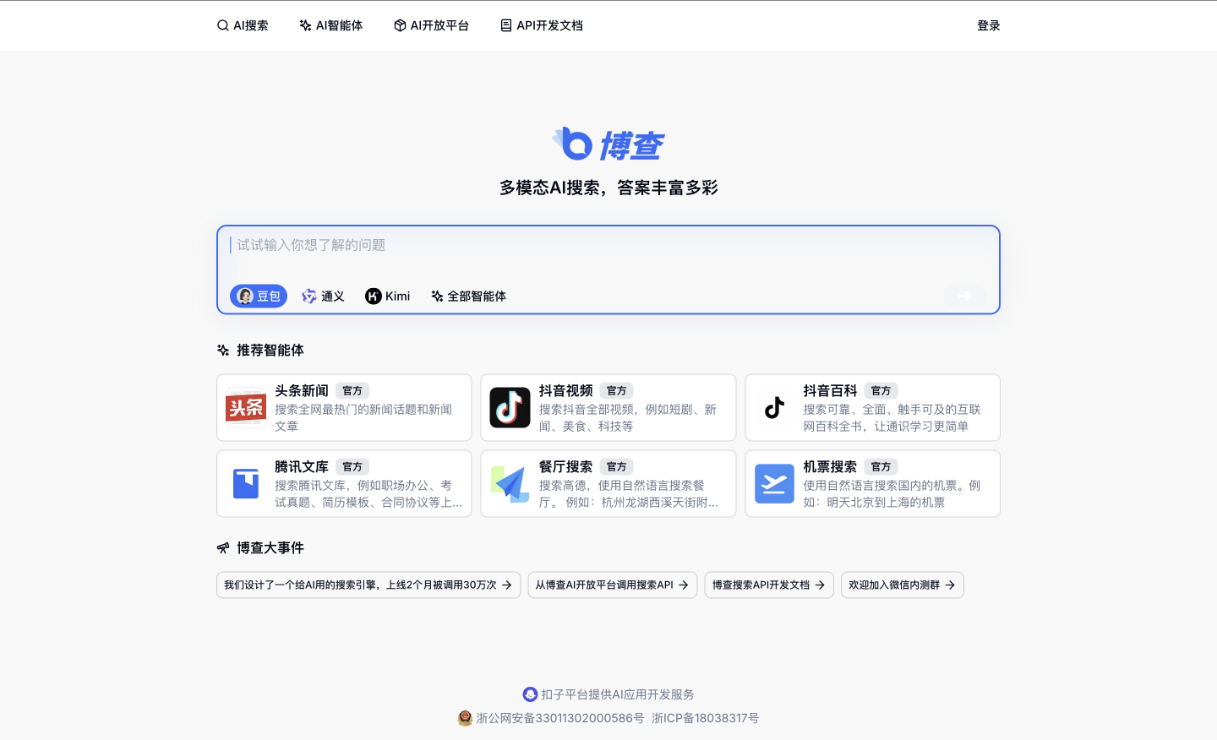Open the 机票搜索 agent card title
Viewport: 1217px width, 740px height.
tap(831, 466)
